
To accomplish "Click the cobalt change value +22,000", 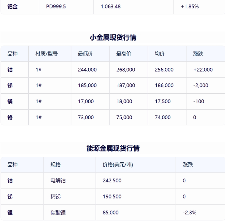I will click(x=203, y=70).
